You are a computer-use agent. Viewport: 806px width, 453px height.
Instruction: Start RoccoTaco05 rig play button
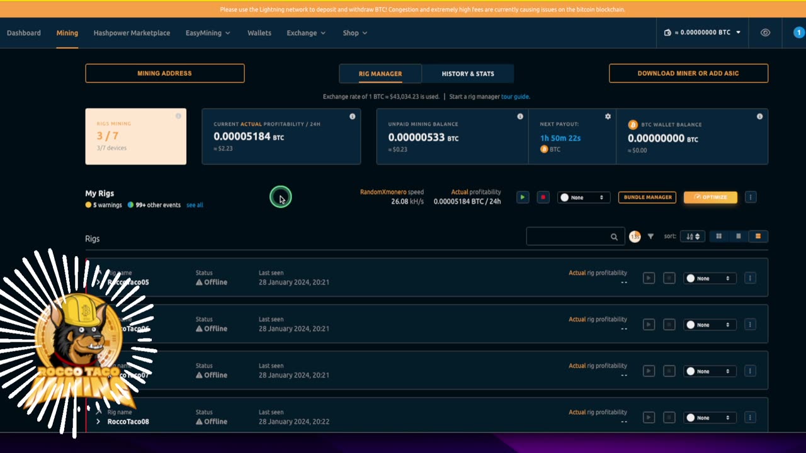coord(649,278)
